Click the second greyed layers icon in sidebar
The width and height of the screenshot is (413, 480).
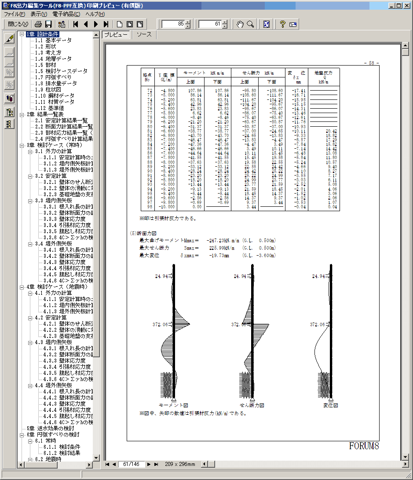point(10,62)
